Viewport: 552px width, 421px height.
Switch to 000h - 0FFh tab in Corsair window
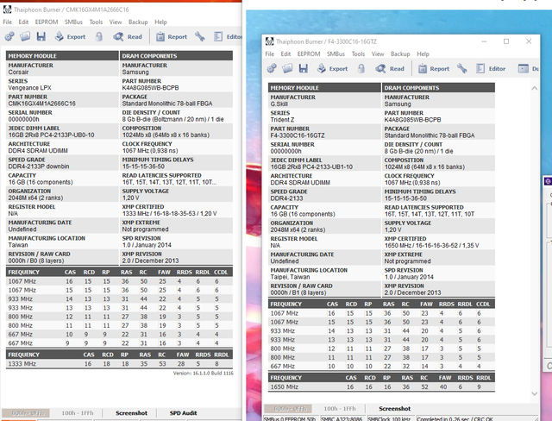(x=28, y=413)
